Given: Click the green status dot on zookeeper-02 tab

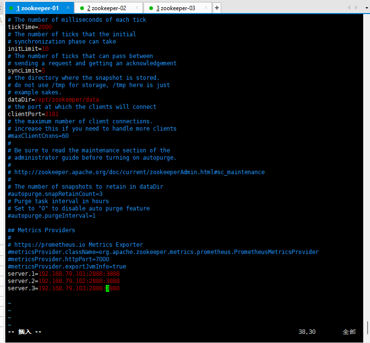Looking at the screenshot, I should coord(82,8).
